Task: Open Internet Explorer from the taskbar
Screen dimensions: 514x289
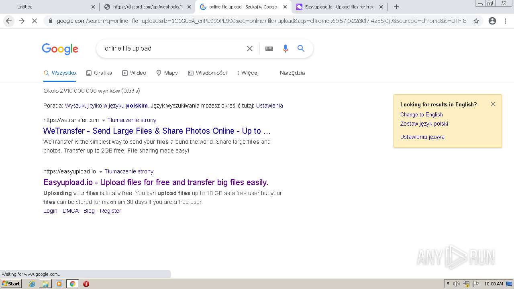Action: pyautogui.click(x=32, y=284)
